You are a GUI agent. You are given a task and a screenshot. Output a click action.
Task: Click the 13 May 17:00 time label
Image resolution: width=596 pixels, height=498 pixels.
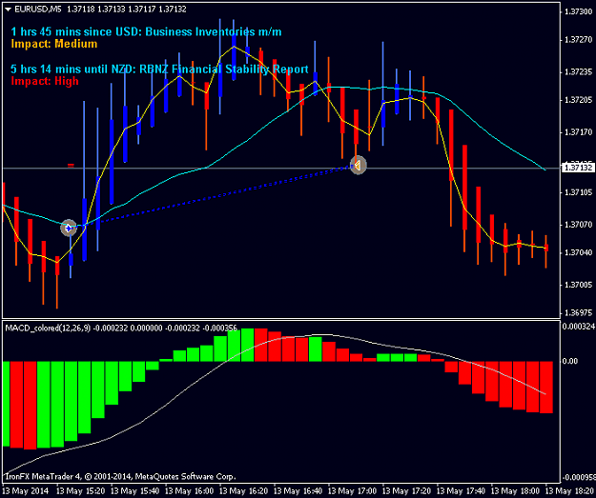(353, 490)
